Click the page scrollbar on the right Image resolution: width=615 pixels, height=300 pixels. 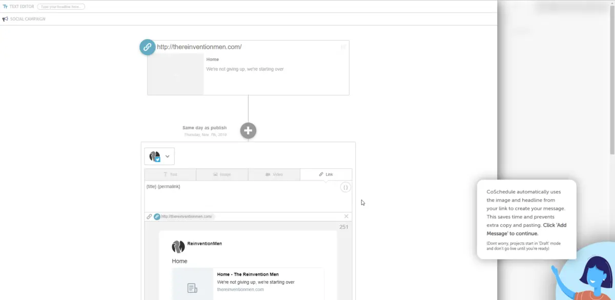(612, 77)
